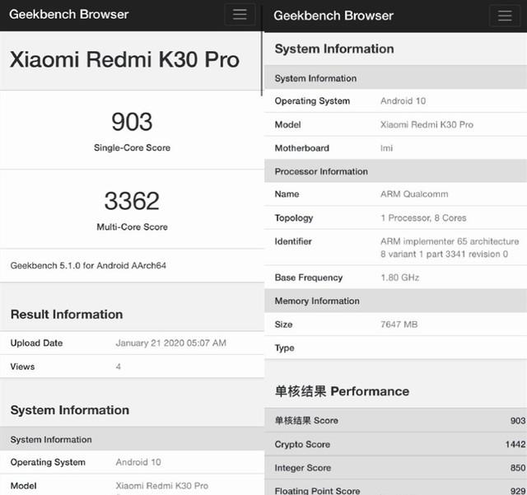The image size is (527, 495).
Task: Click the Upload Date label
Action: point(36,343)
